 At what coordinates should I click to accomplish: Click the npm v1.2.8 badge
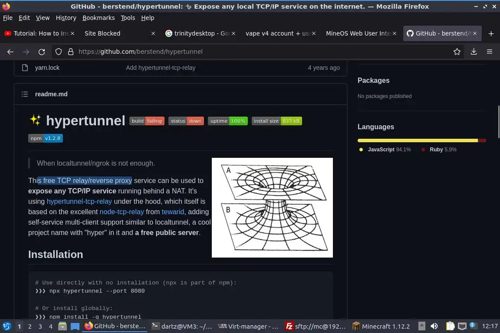(45, 138)
